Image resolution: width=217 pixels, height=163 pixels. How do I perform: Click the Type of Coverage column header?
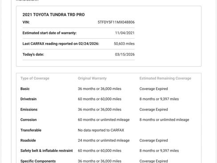point(35,78)
